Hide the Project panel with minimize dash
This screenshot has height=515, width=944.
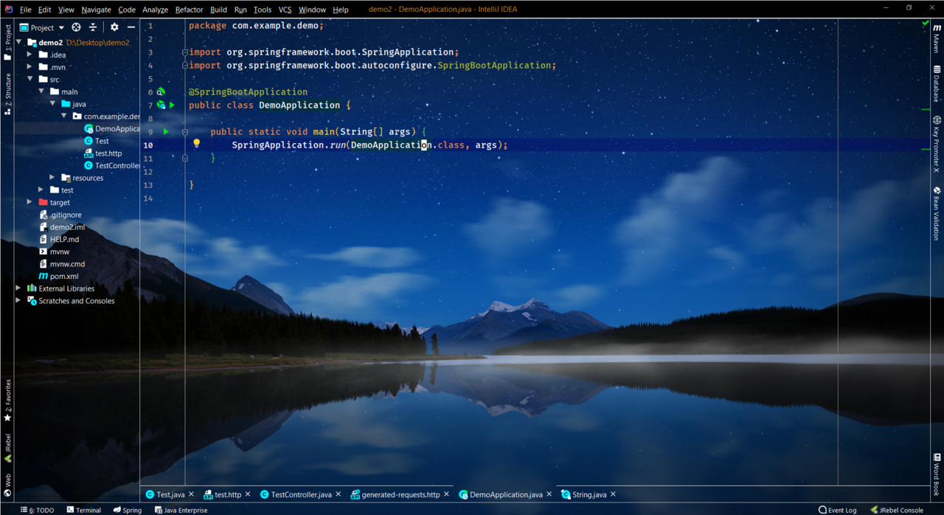(131, 27)
